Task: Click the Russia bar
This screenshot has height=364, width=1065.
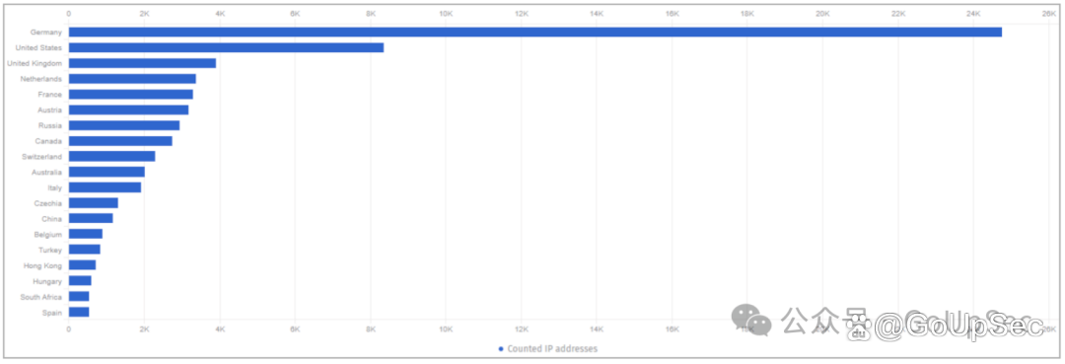Action: pyautogui.click(x=124, y=125)
